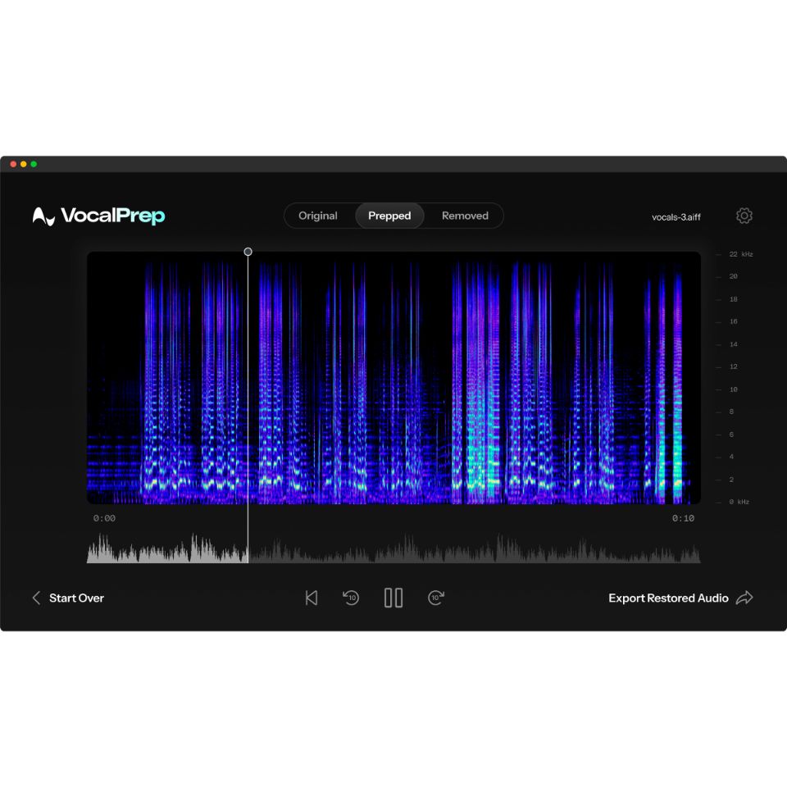This screenshot has width=787, height=787.
Task: Enable the Prepped audio preview
Action: [x=389, y=216]
